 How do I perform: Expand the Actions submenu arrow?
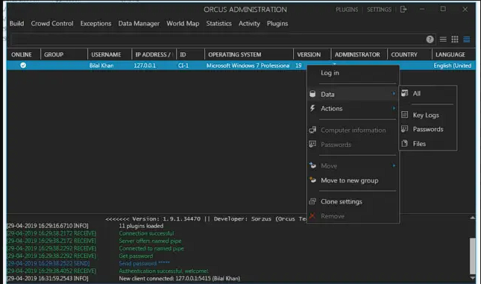pyautogui.click(x=394, y=108)
